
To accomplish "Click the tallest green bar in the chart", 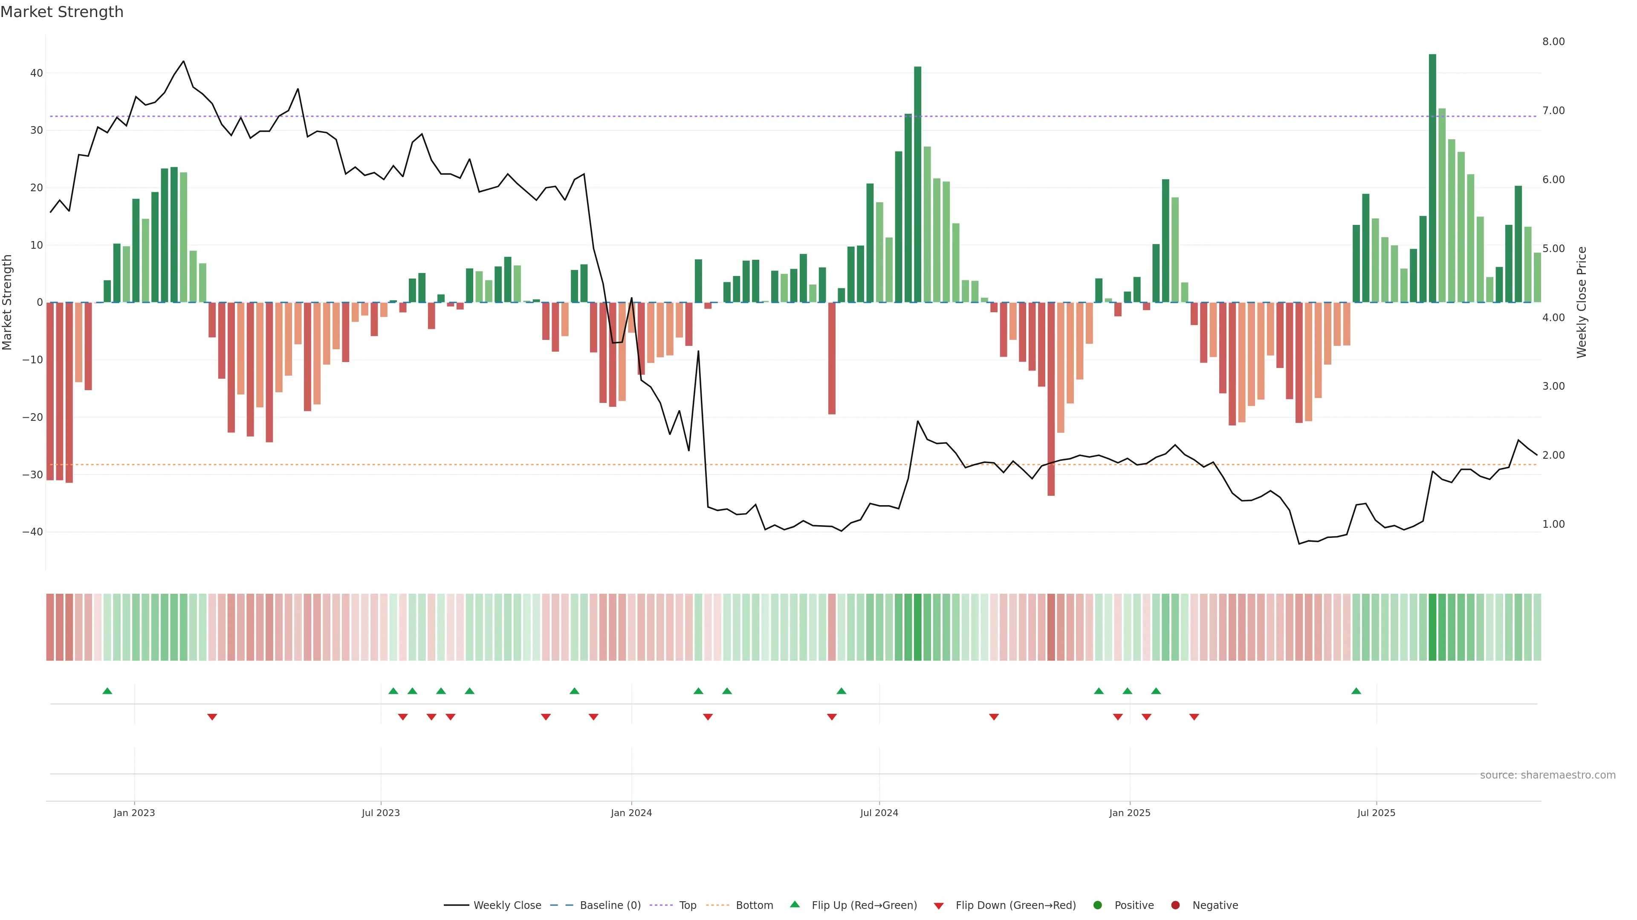I will (1432, 178).
